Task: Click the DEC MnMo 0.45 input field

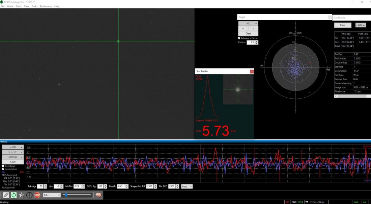Action: point(121,186)
